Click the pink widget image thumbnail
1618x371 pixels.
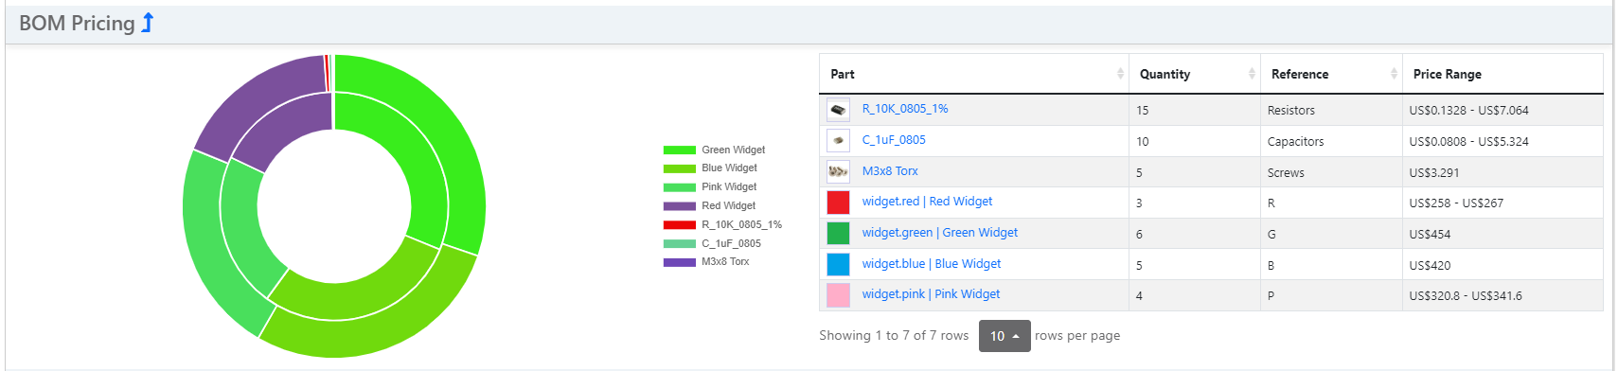pyautogui.click(x=838, y=295)
